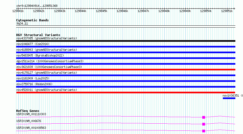Click the 129848k ruler tick label

164,11
